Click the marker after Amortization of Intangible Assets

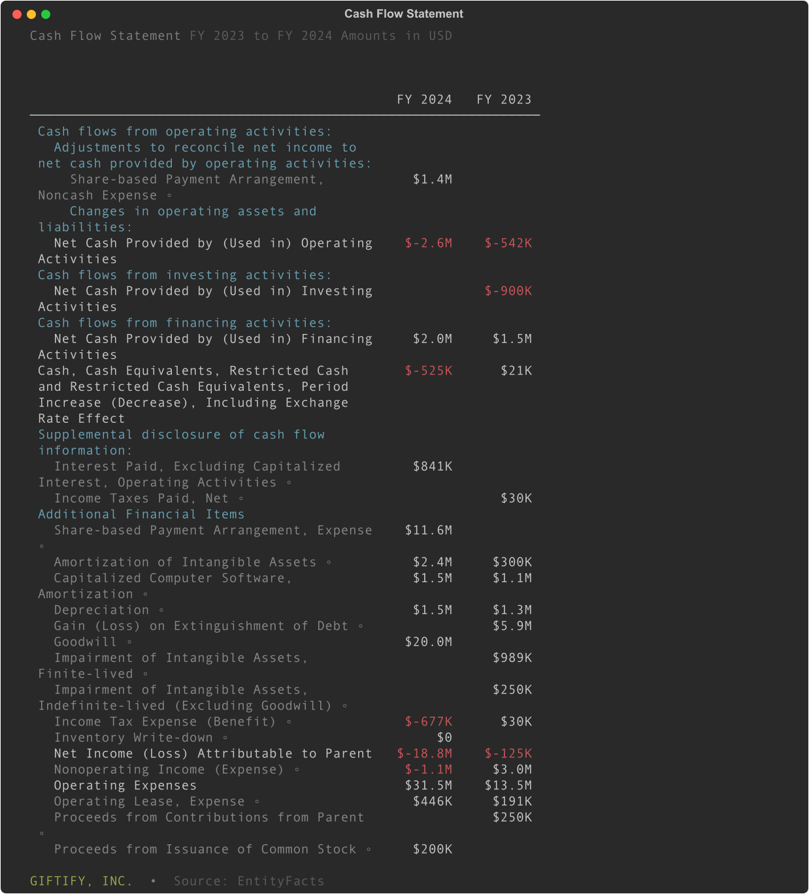point(329,563)
